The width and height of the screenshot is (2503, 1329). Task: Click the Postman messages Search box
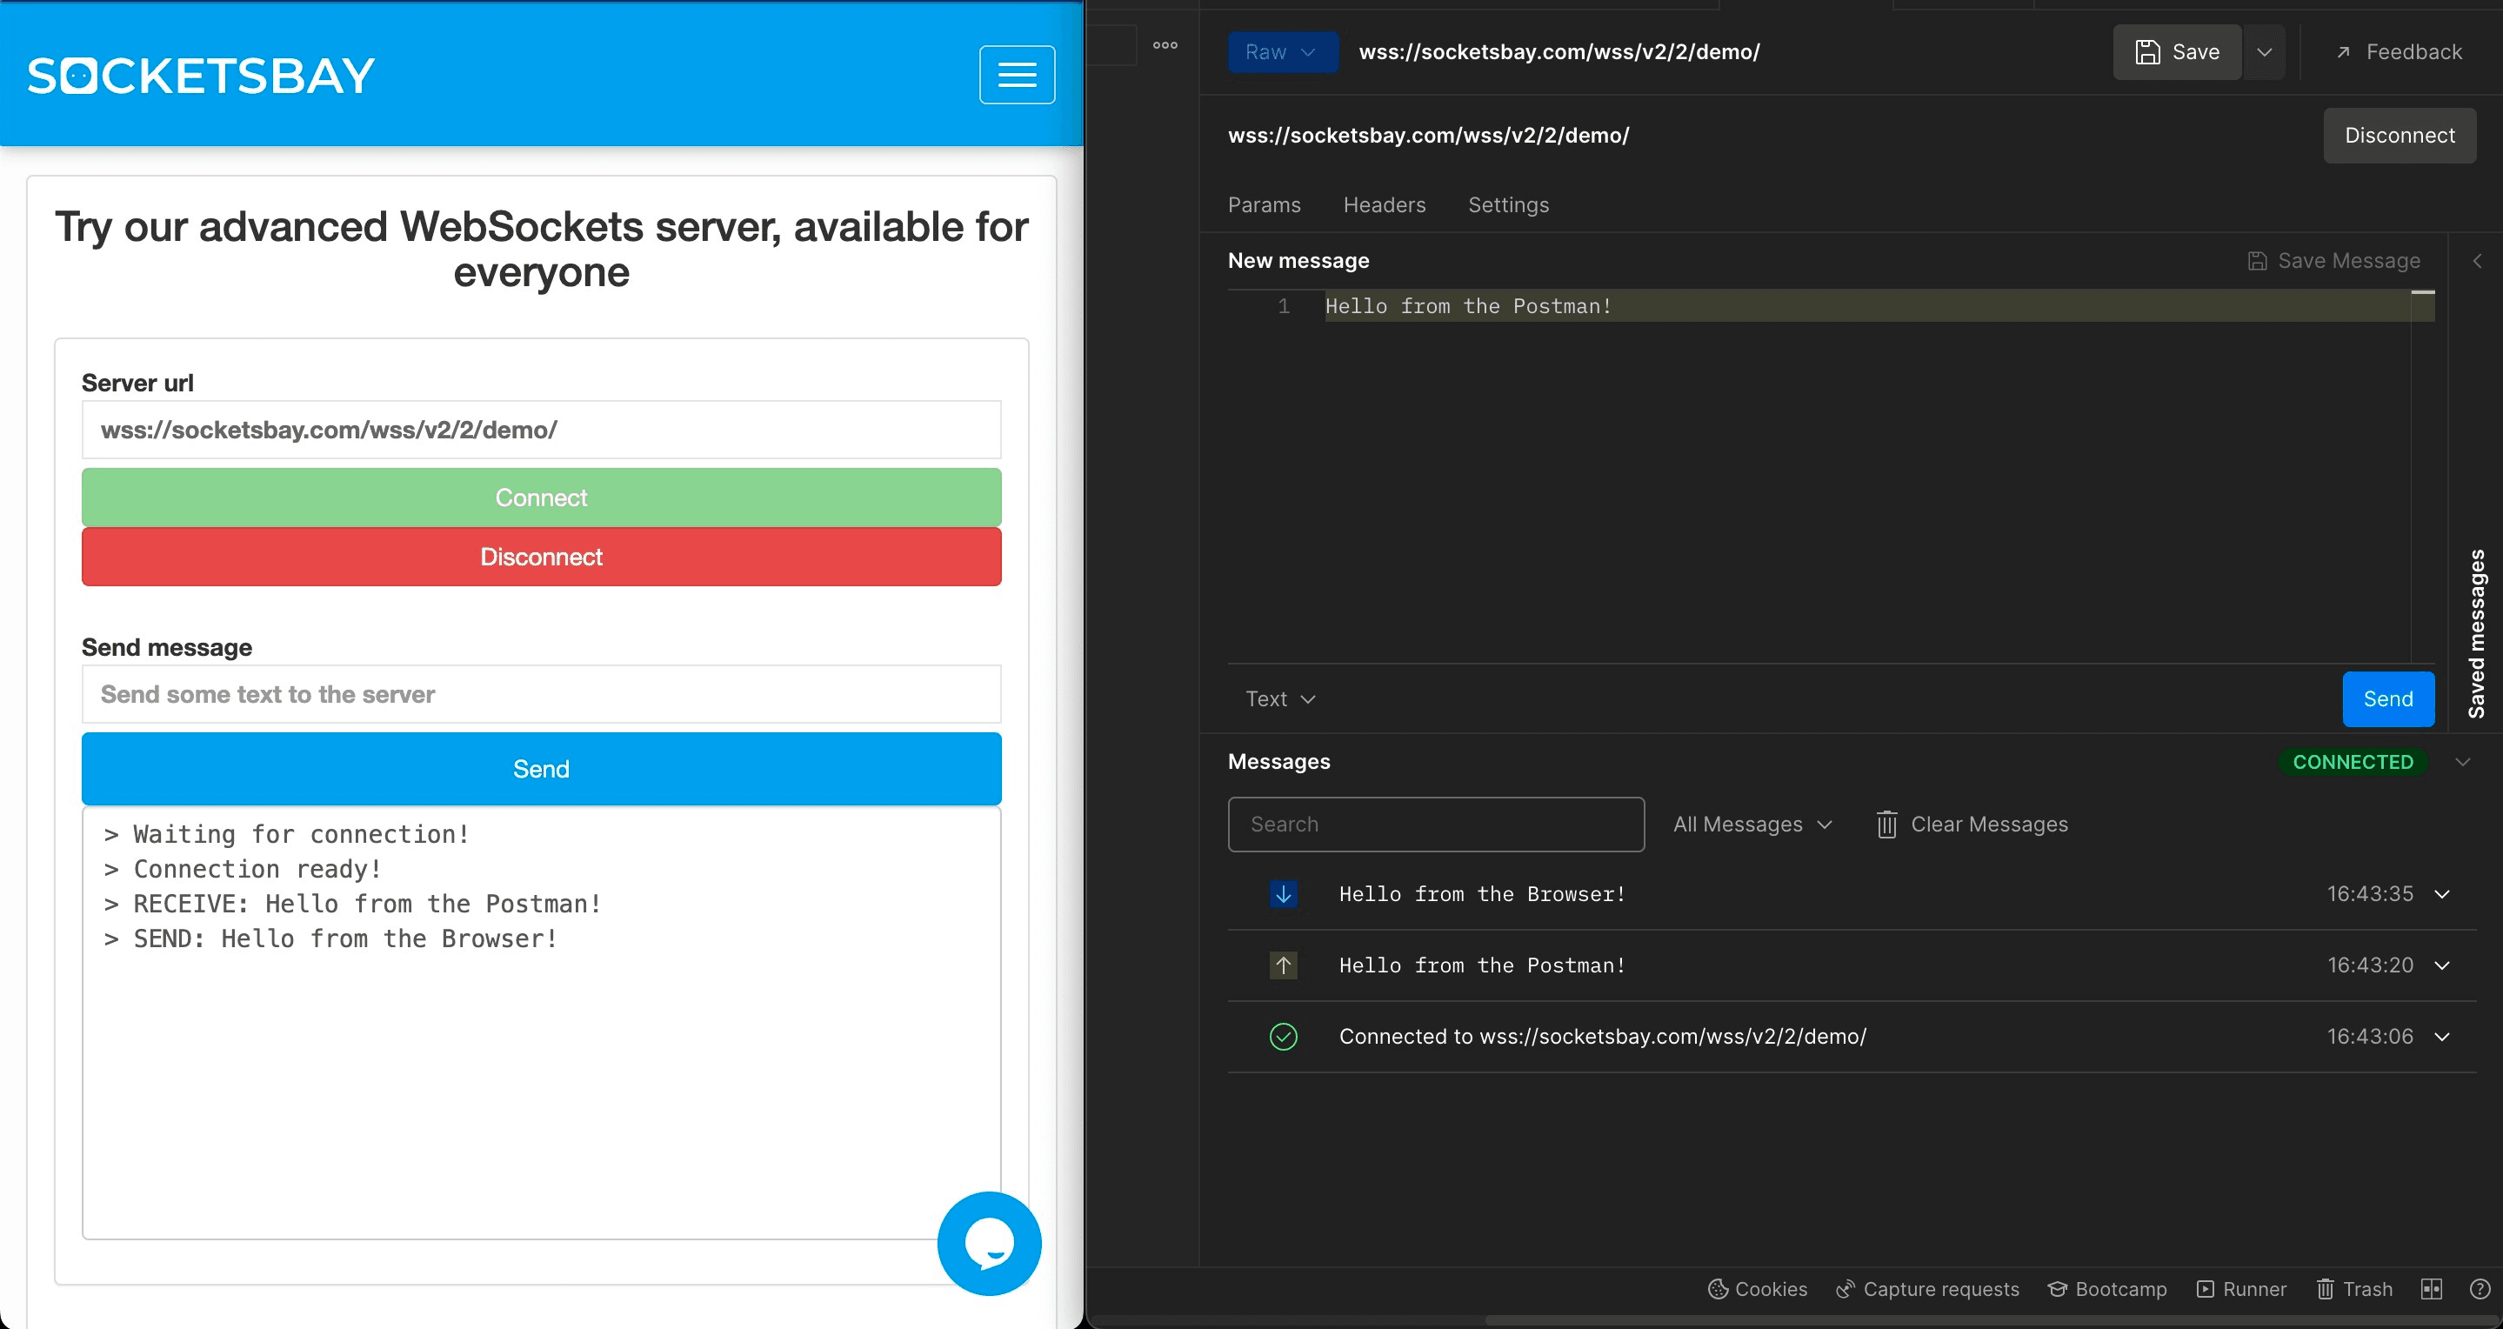pos(1435,824)
